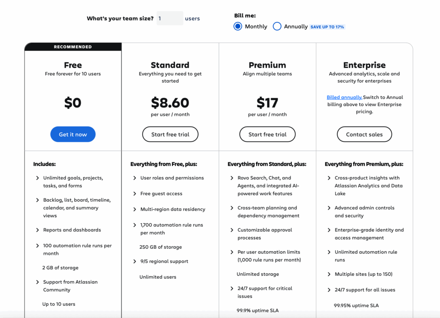
Task: Expand Cross-product insights chevron
Action: (329, 178)
